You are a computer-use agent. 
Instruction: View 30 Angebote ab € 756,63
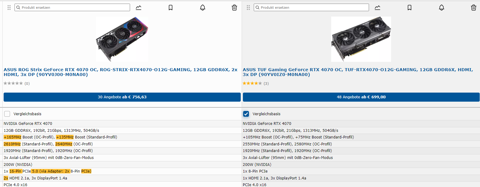pos(122,97)
